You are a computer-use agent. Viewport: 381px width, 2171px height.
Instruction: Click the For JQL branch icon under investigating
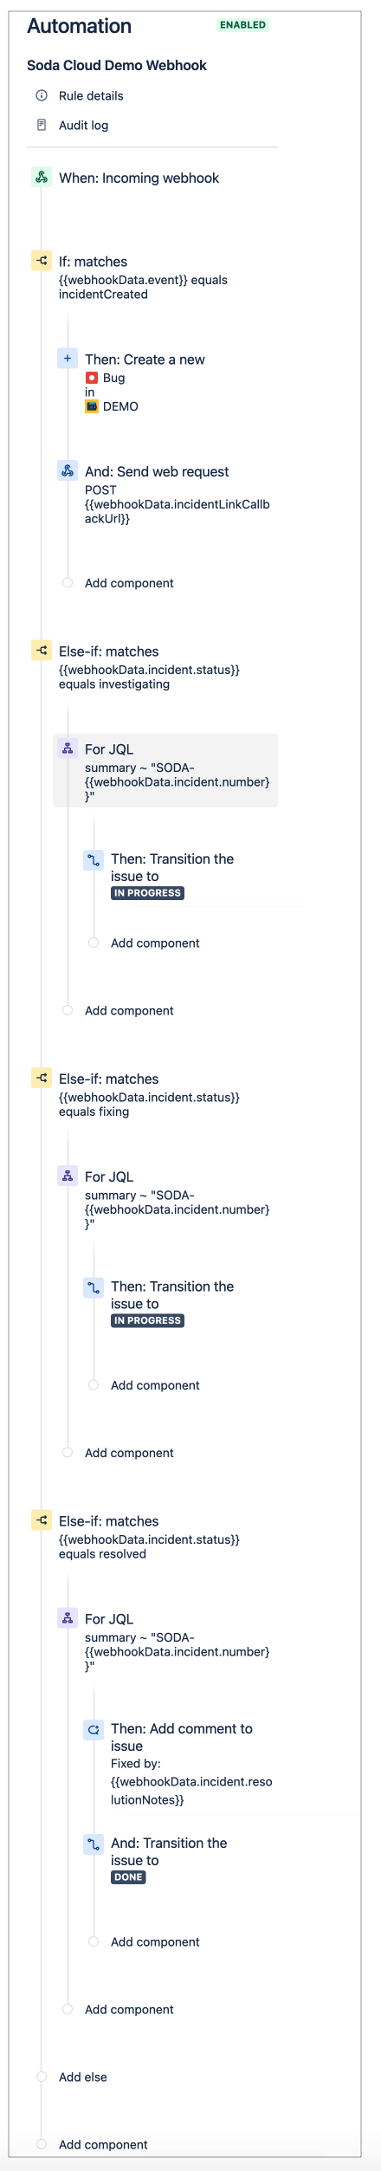coord(67,749)
